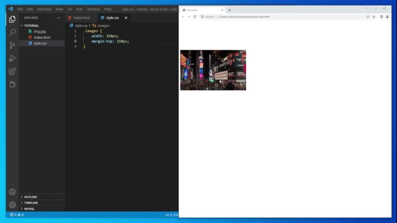Viewport: 397px width, 223px height.
Task: Click line number 4 in gutter
Action: pos(75,46)
